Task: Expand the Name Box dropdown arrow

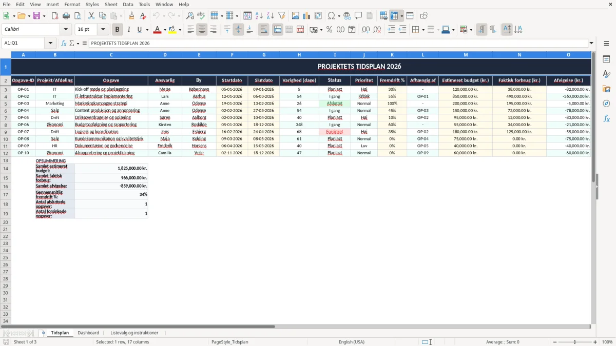Action: (50, 43)
